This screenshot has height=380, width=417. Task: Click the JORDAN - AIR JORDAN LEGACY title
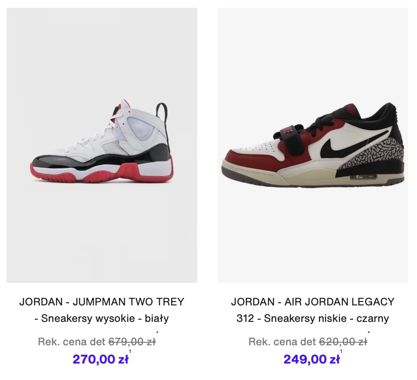313,302
